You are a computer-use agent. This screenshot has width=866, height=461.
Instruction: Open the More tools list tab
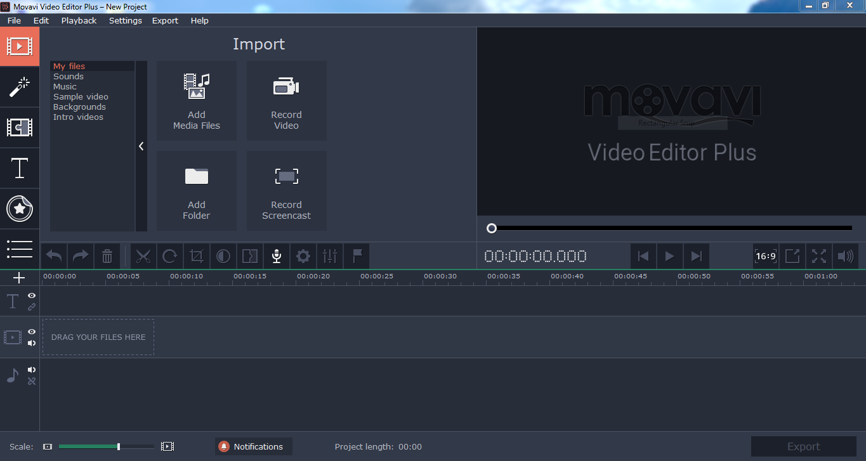[20, 249]
